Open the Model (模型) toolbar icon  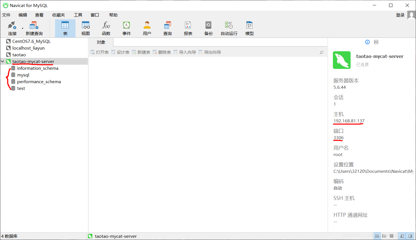point(250,28)
